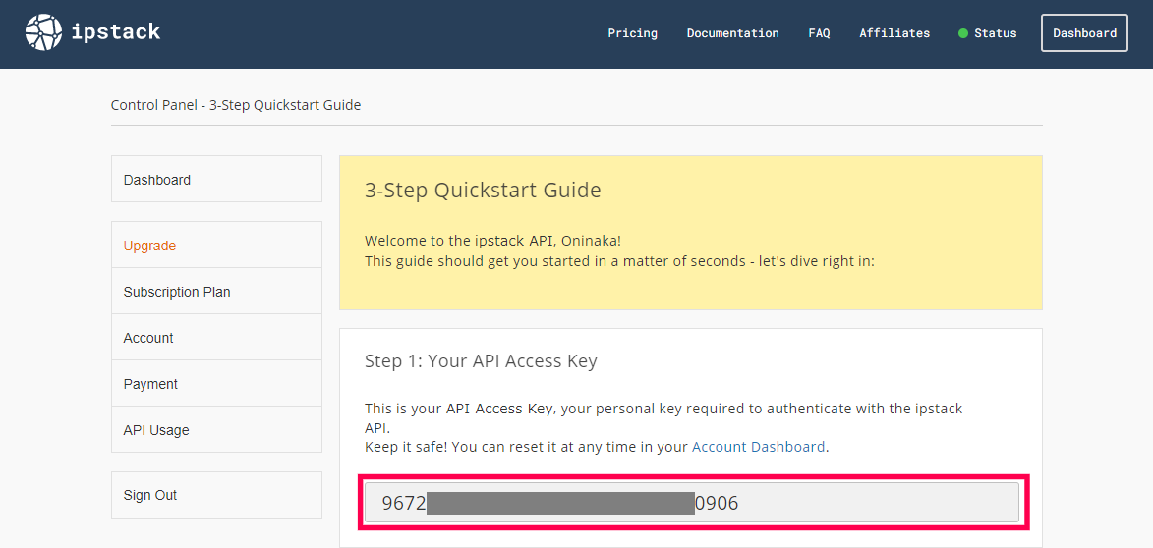The height and width of the screenshot is (548, 1153).
Task: Click the "Control Panel - 3-Step Quickstart Guide" title
Action: [x=236, y=105]
